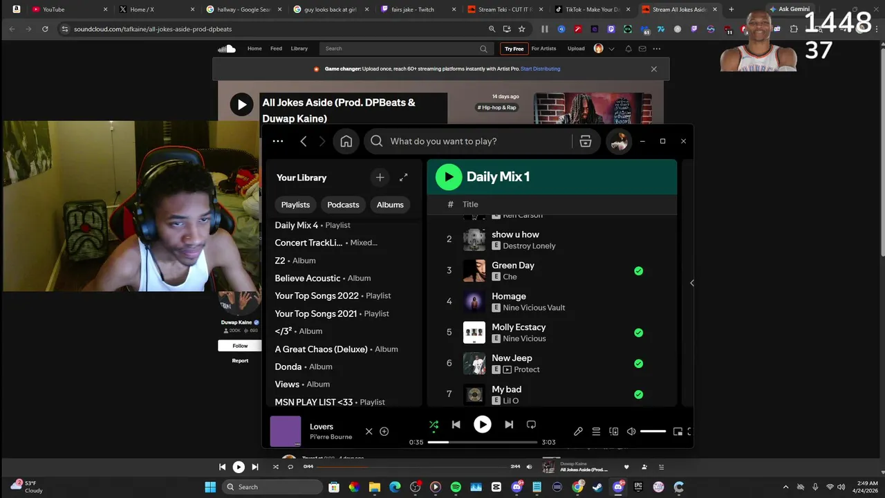Click Lovers album art thumbnail

pos(286,431)
